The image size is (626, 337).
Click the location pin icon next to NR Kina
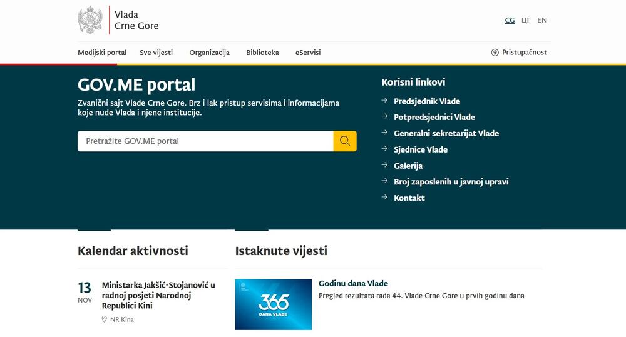104,319
